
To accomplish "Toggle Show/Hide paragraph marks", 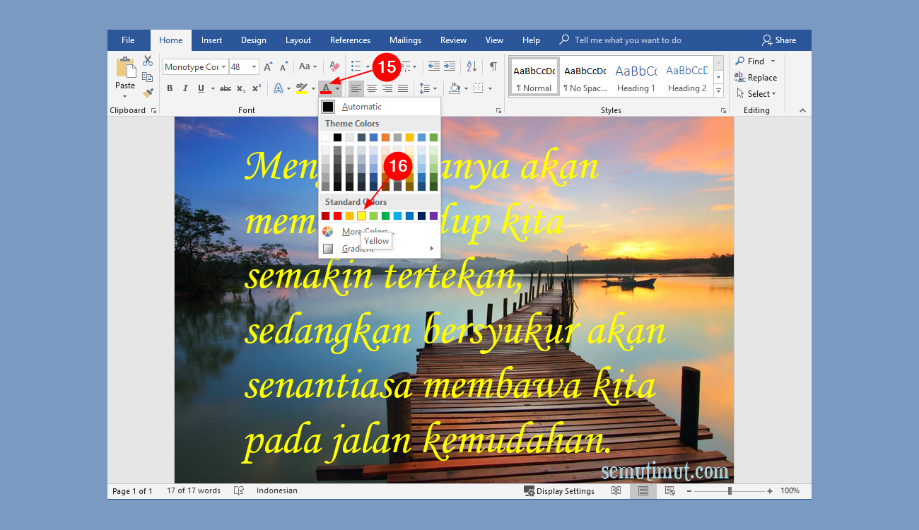I will [x=493, y=66].
